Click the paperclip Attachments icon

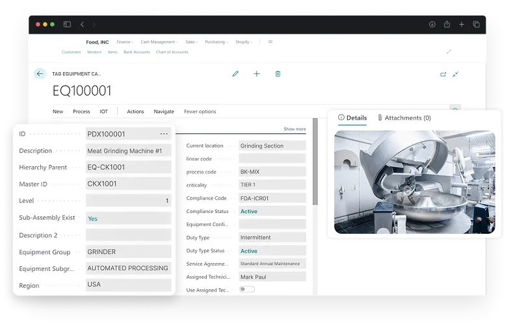pyautogui.click(x=380, y=118)
